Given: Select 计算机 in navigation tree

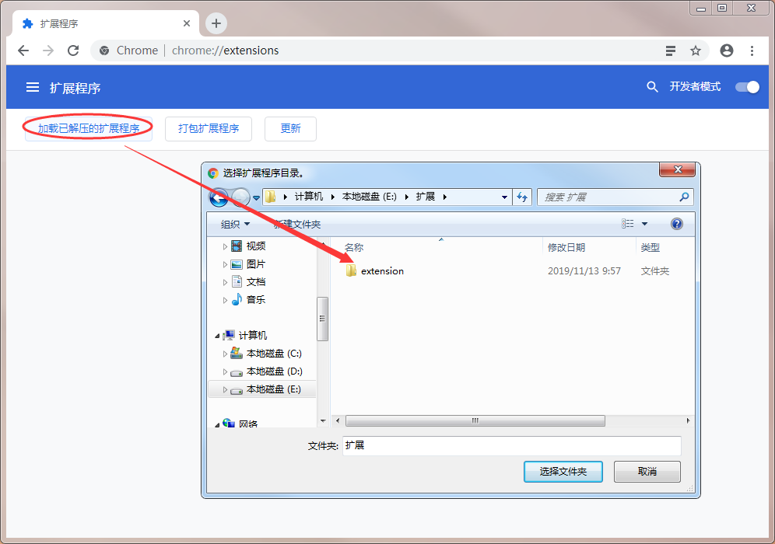Looking at the screenshot, I should 253,335.
